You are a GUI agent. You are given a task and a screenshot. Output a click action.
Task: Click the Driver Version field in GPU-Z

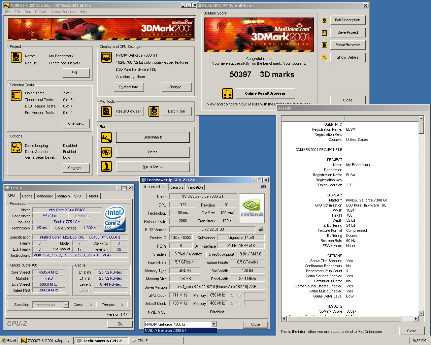click(217, 287)
